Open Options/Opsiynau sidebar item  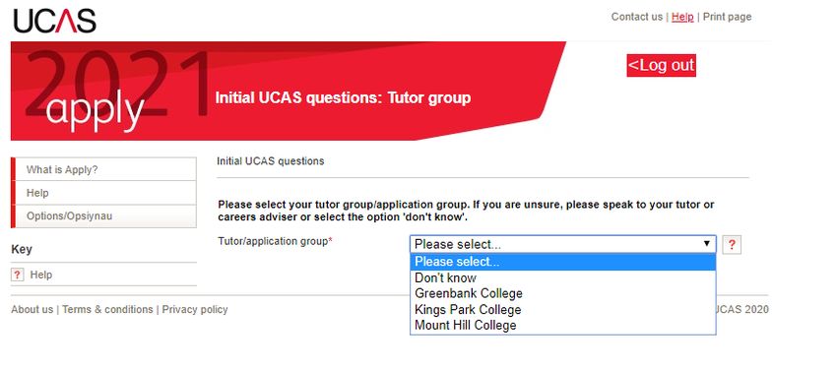(x=104, y=216)
